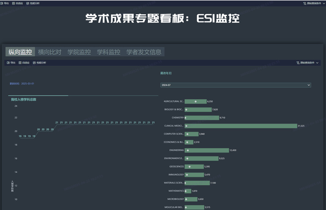Expand the chevron beside panel 原始查询条件
This screenshot has height=210, width=326.
tap(317, 63)
